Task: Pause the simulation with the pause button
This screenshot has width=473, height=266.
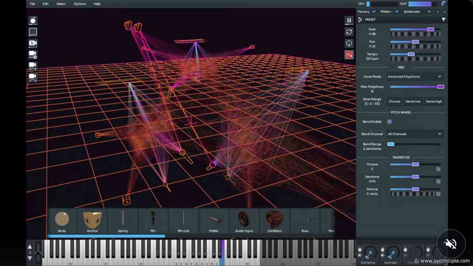Action: pyautogui.click(x=349, y=20)
